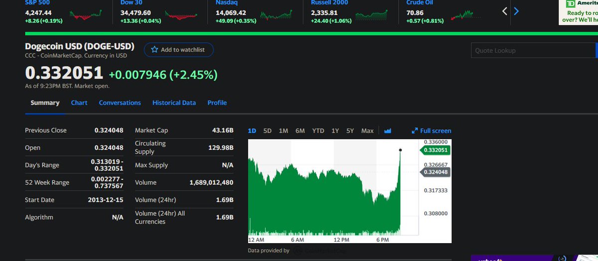Click the Day's Range value
The image size is (598, 261).
pos(107,165)
